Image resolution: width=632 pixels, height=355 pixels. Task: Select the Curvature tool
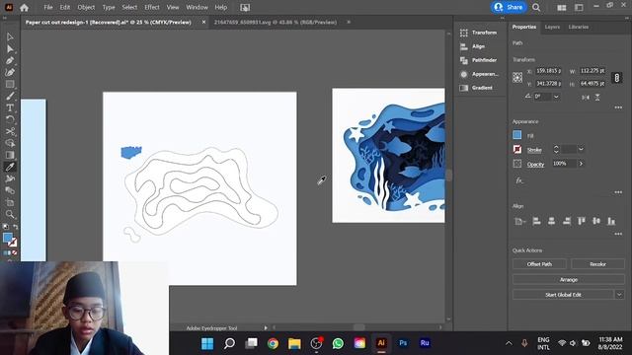pos(10,72)
